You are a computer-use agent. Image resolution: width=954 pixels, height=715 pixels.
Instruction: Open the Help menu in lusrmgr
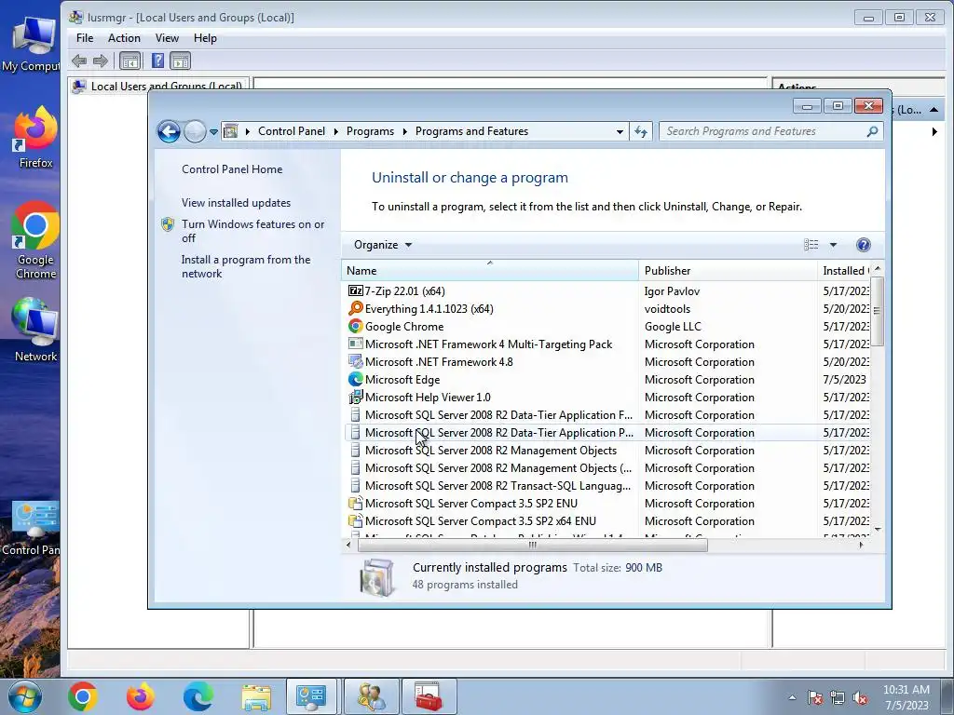tap(205, 37)
